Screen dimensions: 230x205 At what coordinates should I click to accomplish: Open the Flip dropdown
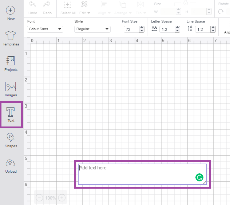coord(141,8)
